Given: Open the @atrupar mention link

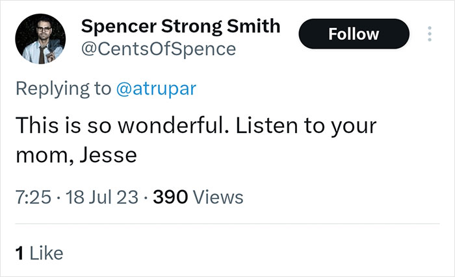Looking at the screenshot, I should point(155,89).
